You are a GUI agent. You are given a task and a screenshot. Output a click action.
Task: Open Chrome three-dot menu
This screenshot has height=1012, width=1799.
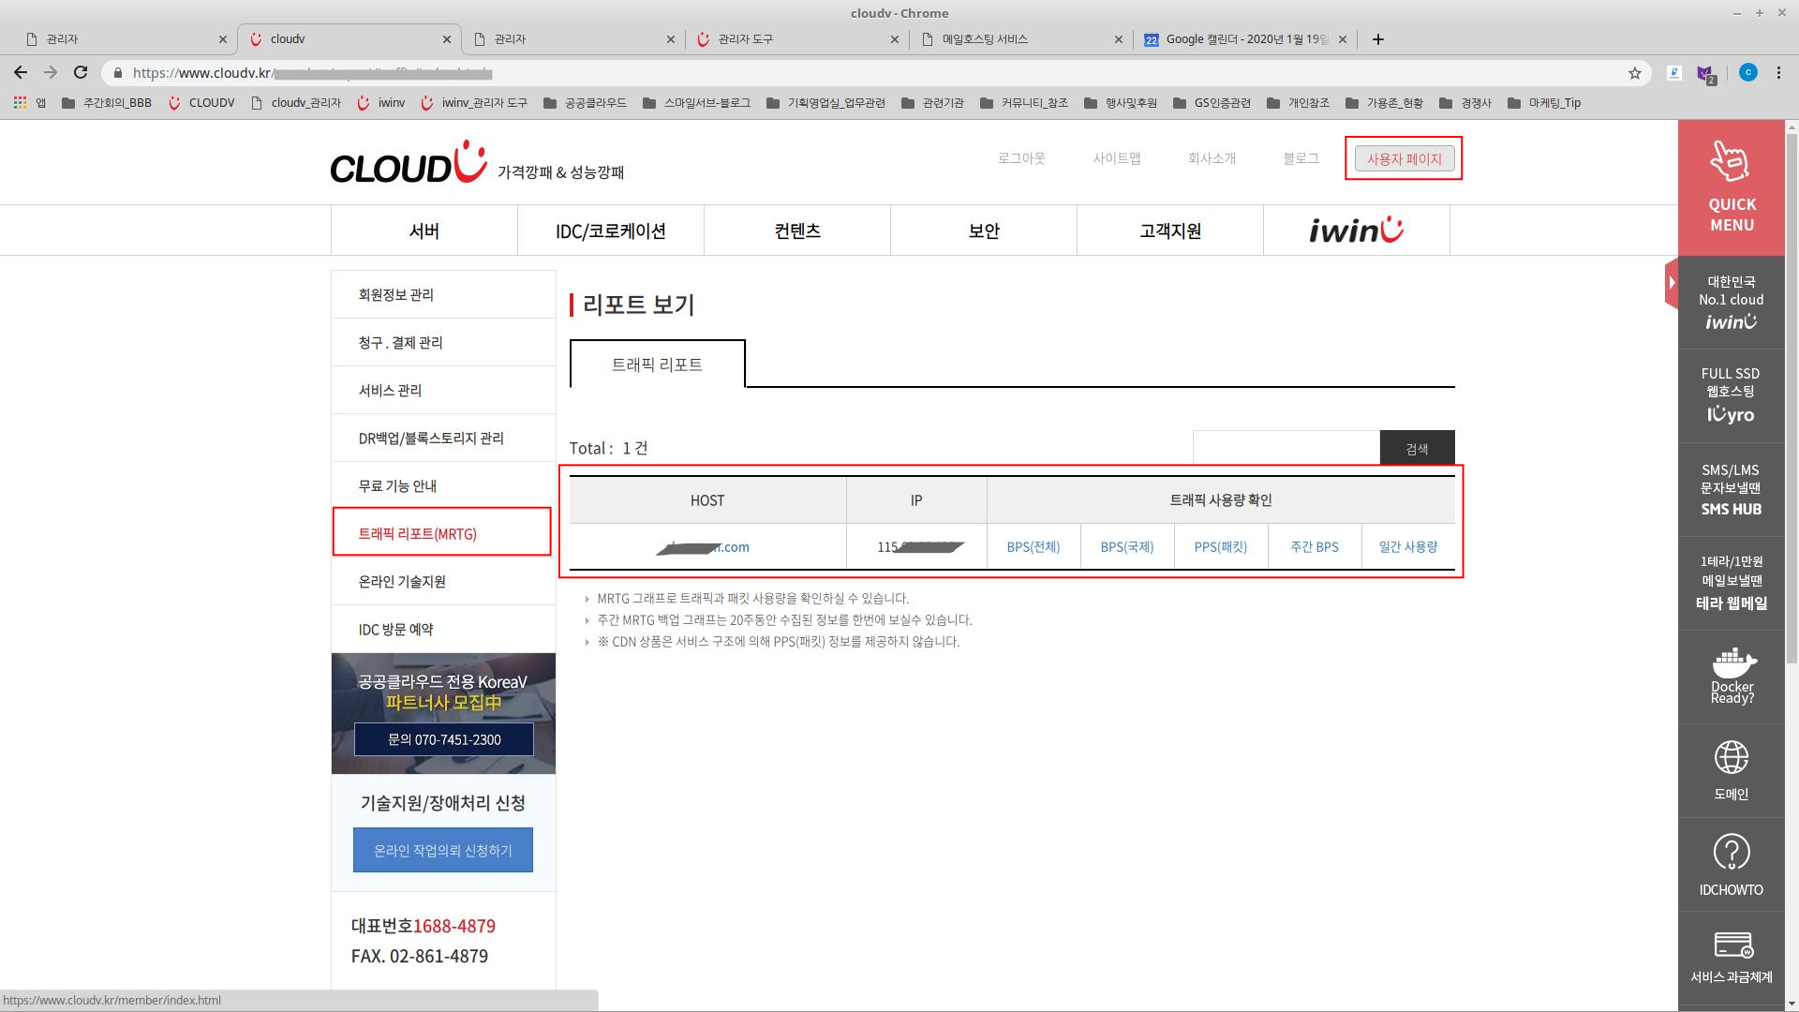[x=1778, y=72]
